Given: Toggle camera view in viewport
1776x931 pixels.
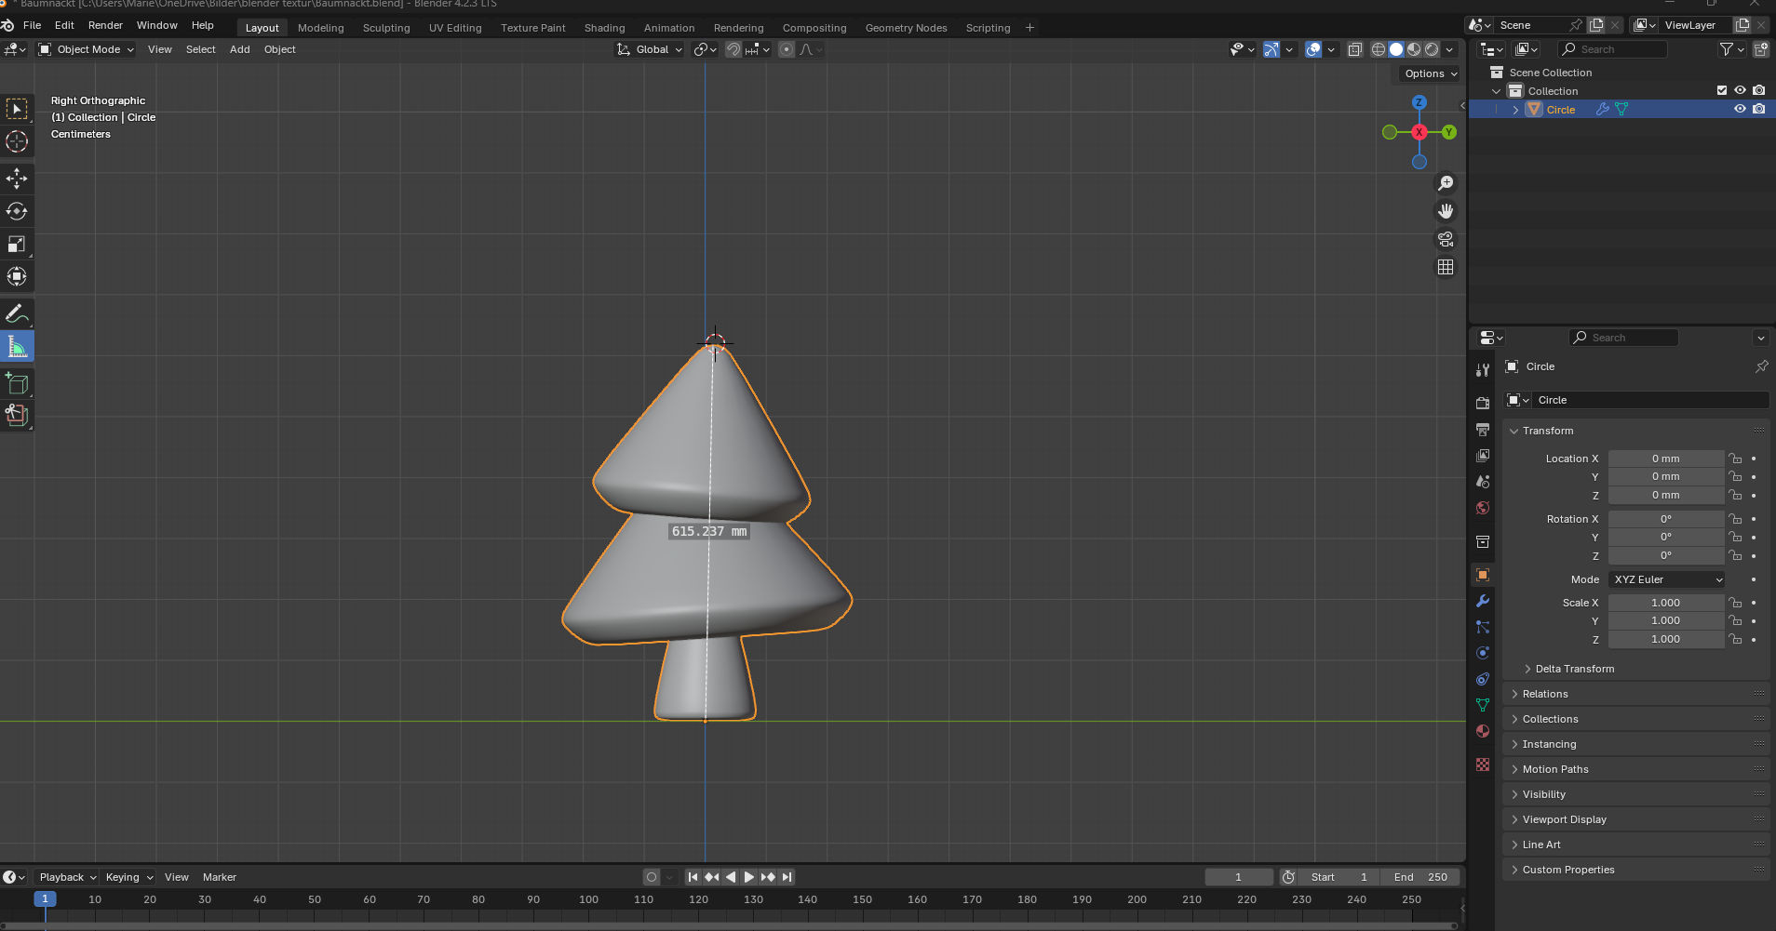Looking at the screenshot, I should [1446, 239].
